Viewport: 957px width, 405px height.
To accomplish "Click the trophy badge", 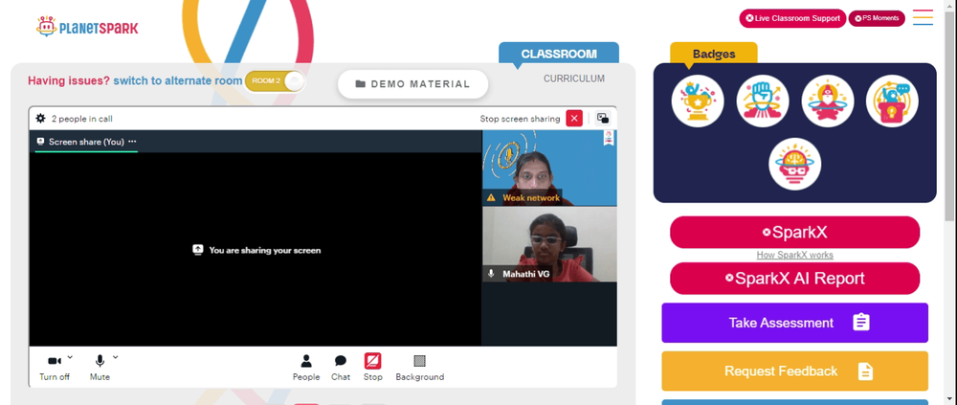I will click(698, 101).
